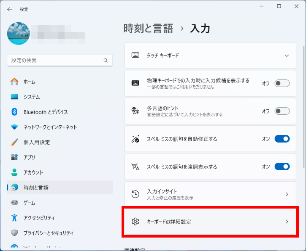This screenshot has height=251, width=306.
Task: Open キーボードの詳細設定 via its chevron
Action: click(x=287, y=222)
